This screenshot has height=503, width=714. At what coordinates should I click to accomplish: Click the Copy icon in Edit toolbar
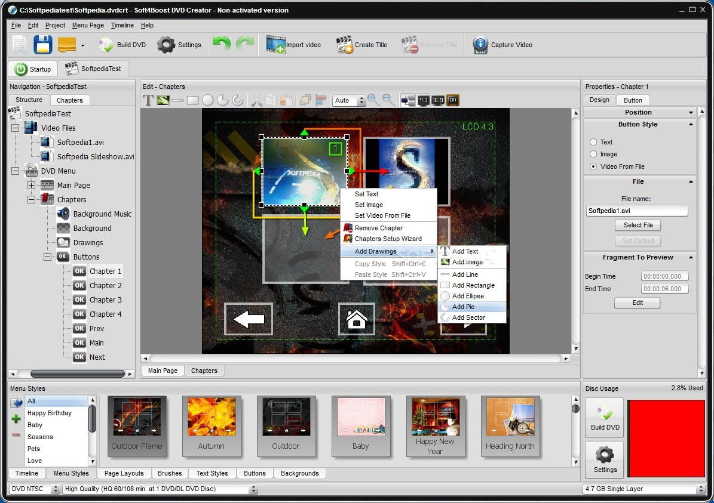271,100
